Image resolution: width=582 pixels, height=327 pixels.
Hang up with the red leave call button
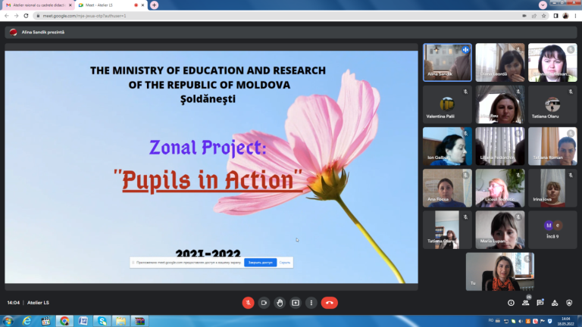pyautogui.click(x=329, y=303)
